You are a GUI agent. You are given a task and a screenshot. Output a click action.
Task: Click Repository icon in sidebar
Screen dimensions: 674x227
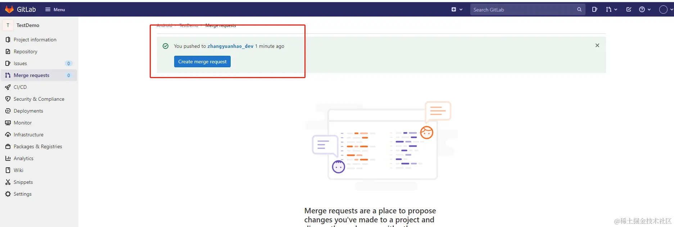8,51
